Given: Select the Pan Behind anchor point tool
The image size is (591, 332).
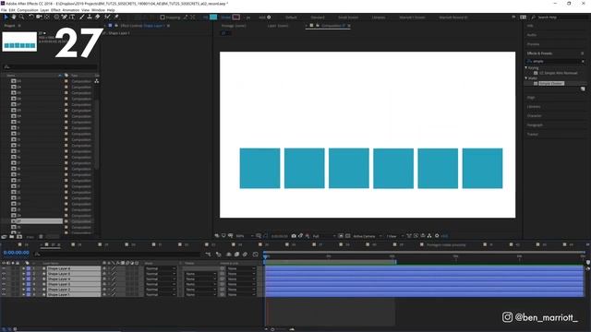Looking at the screenshot, I should (47, 17).
